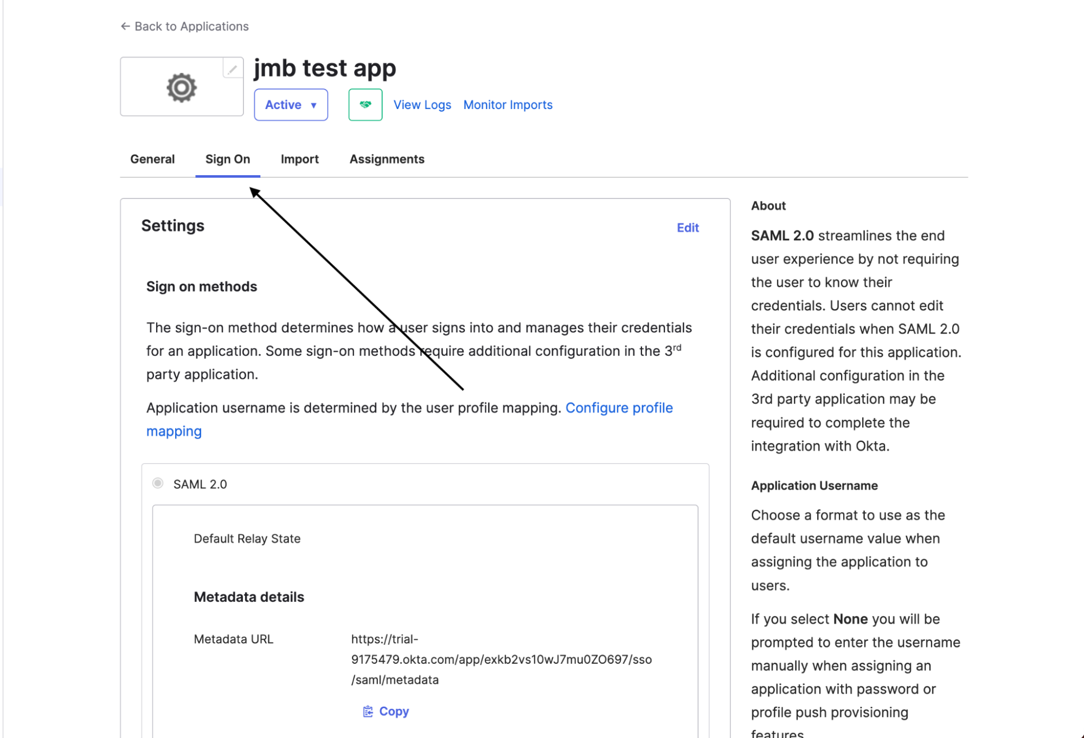Click the green handshake provisioning icon

[365, 105]
